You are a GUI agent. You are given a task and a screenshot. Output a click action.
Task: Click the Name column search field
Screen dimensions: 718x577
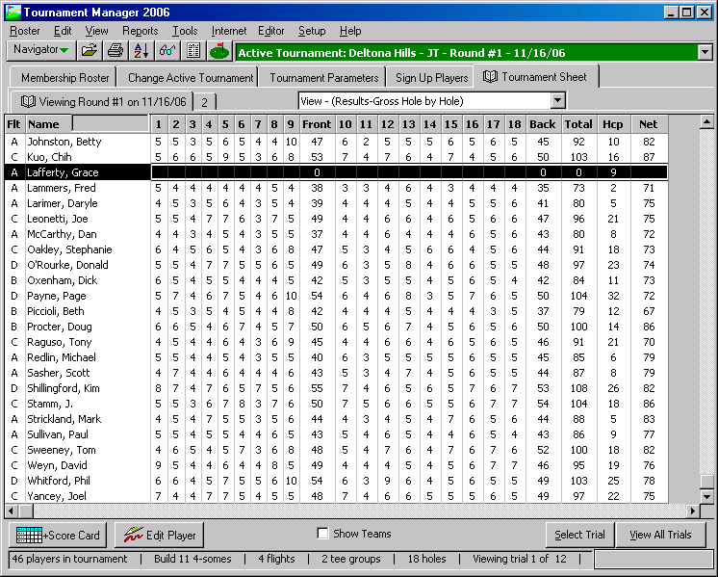tap(111, 123)
